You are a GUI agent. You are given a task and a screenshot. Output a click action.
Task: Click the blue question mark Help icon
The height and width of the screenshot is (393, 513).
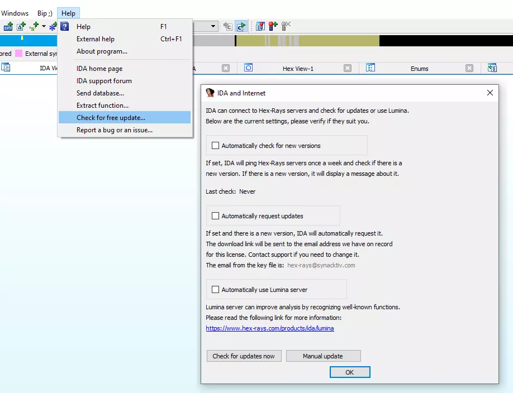point(65,26)
